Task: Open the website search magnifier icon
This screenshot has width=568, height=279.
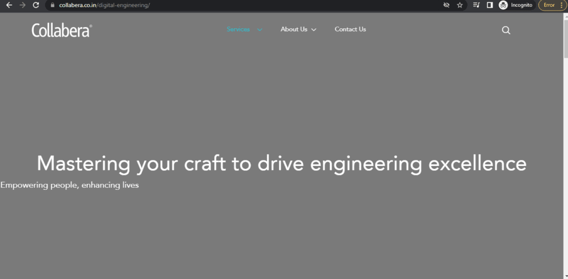Action: point(506,30)
